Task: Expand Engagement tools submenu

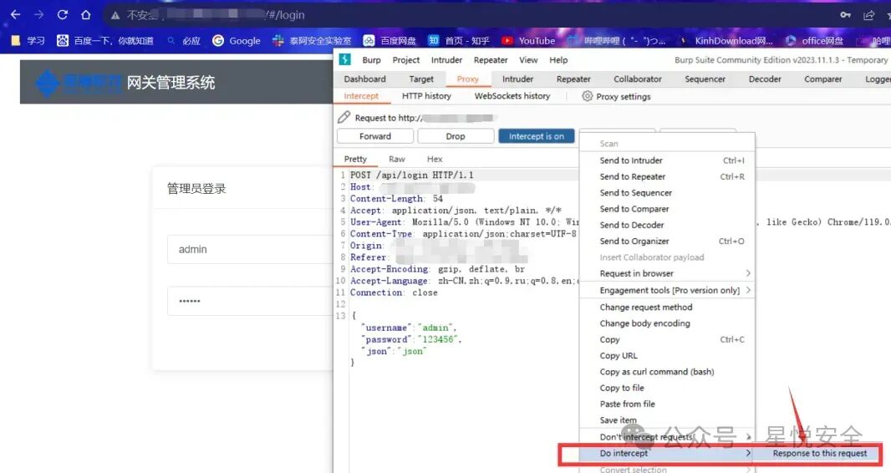Action: [667, 290]
